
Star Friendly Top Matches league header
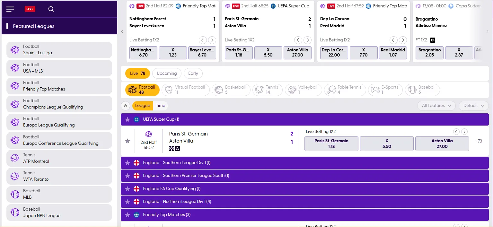click(x=128, y=215)
